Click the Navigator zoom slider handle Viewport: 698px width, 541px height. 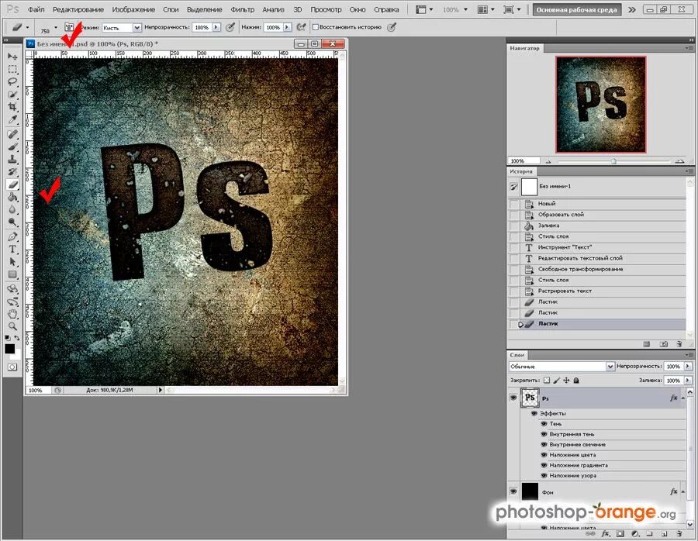point(614,161)
